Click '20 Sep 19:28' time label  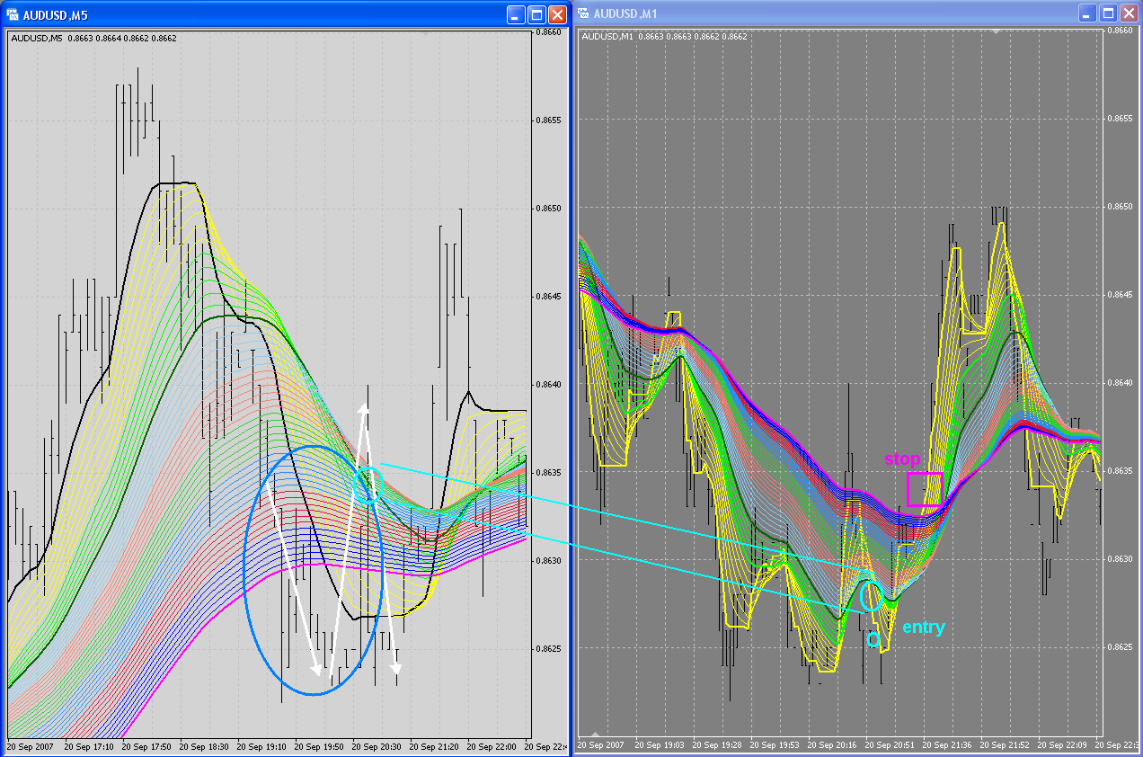coord(716,745)
